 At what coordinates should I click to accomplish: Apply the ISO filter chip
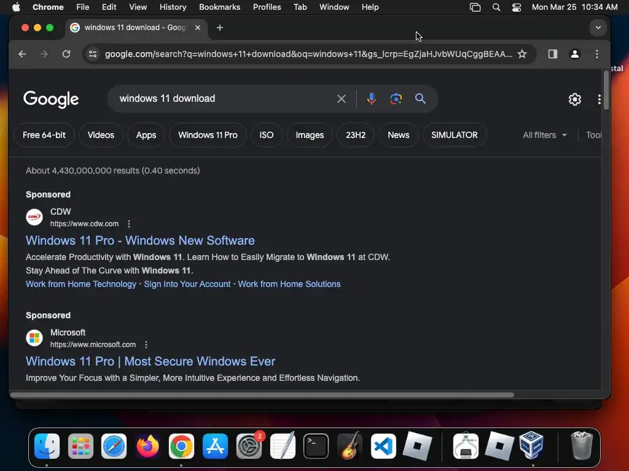pyautogui.click(x=267, y=135)
